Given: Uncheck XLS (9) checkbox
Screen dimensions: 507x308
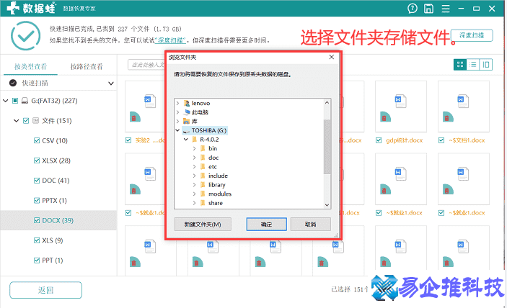Looking at the screenshot, I should tap(37, 240).
